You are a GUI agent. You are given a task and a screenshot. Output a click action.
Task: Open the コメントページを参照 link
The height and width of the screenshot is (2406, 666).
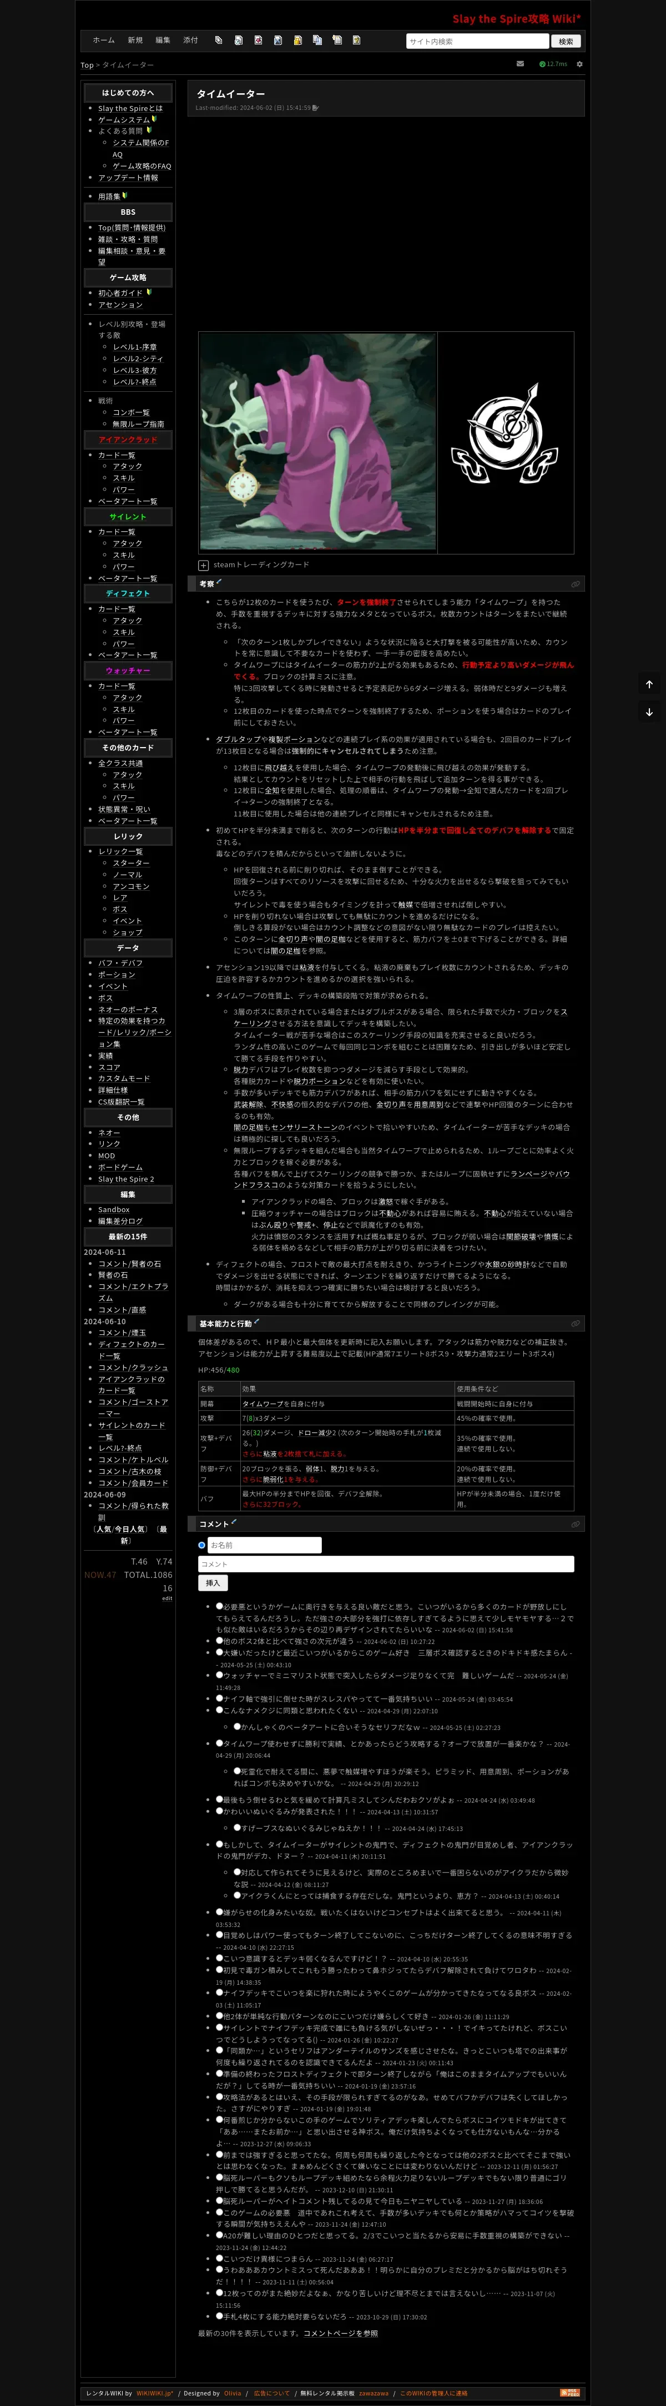[341, 2333]
